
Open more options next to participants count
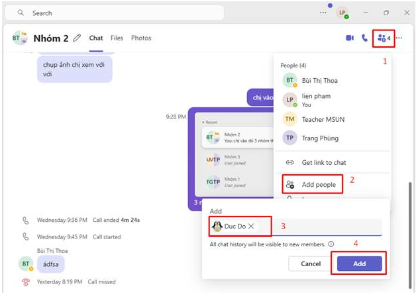399,38
